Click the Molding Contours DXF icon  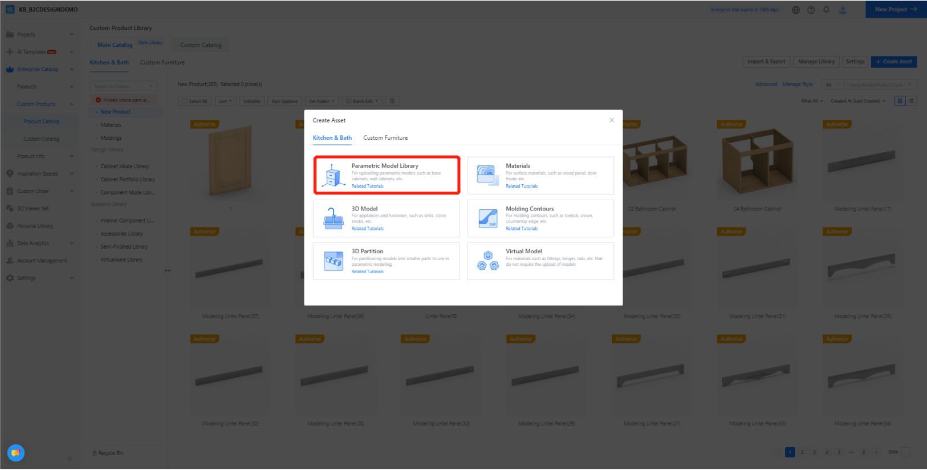click(487, 218)
